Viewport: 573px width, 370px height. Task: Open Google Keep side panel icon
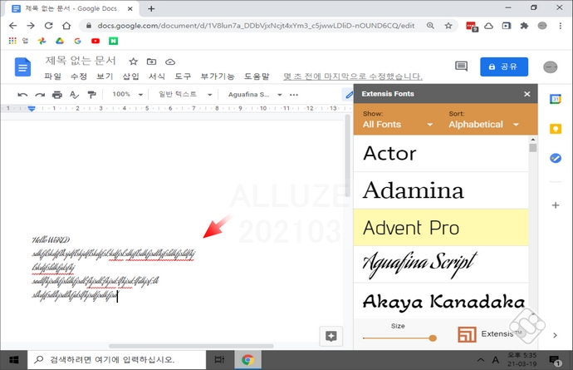point(556,128)
